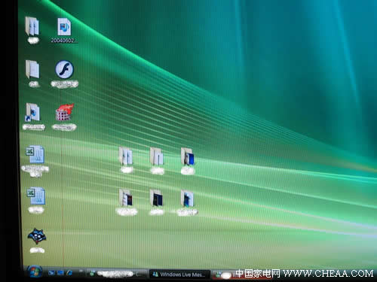
Task: Select the raccoon mascot desktop icon
Action: (37, 236)
